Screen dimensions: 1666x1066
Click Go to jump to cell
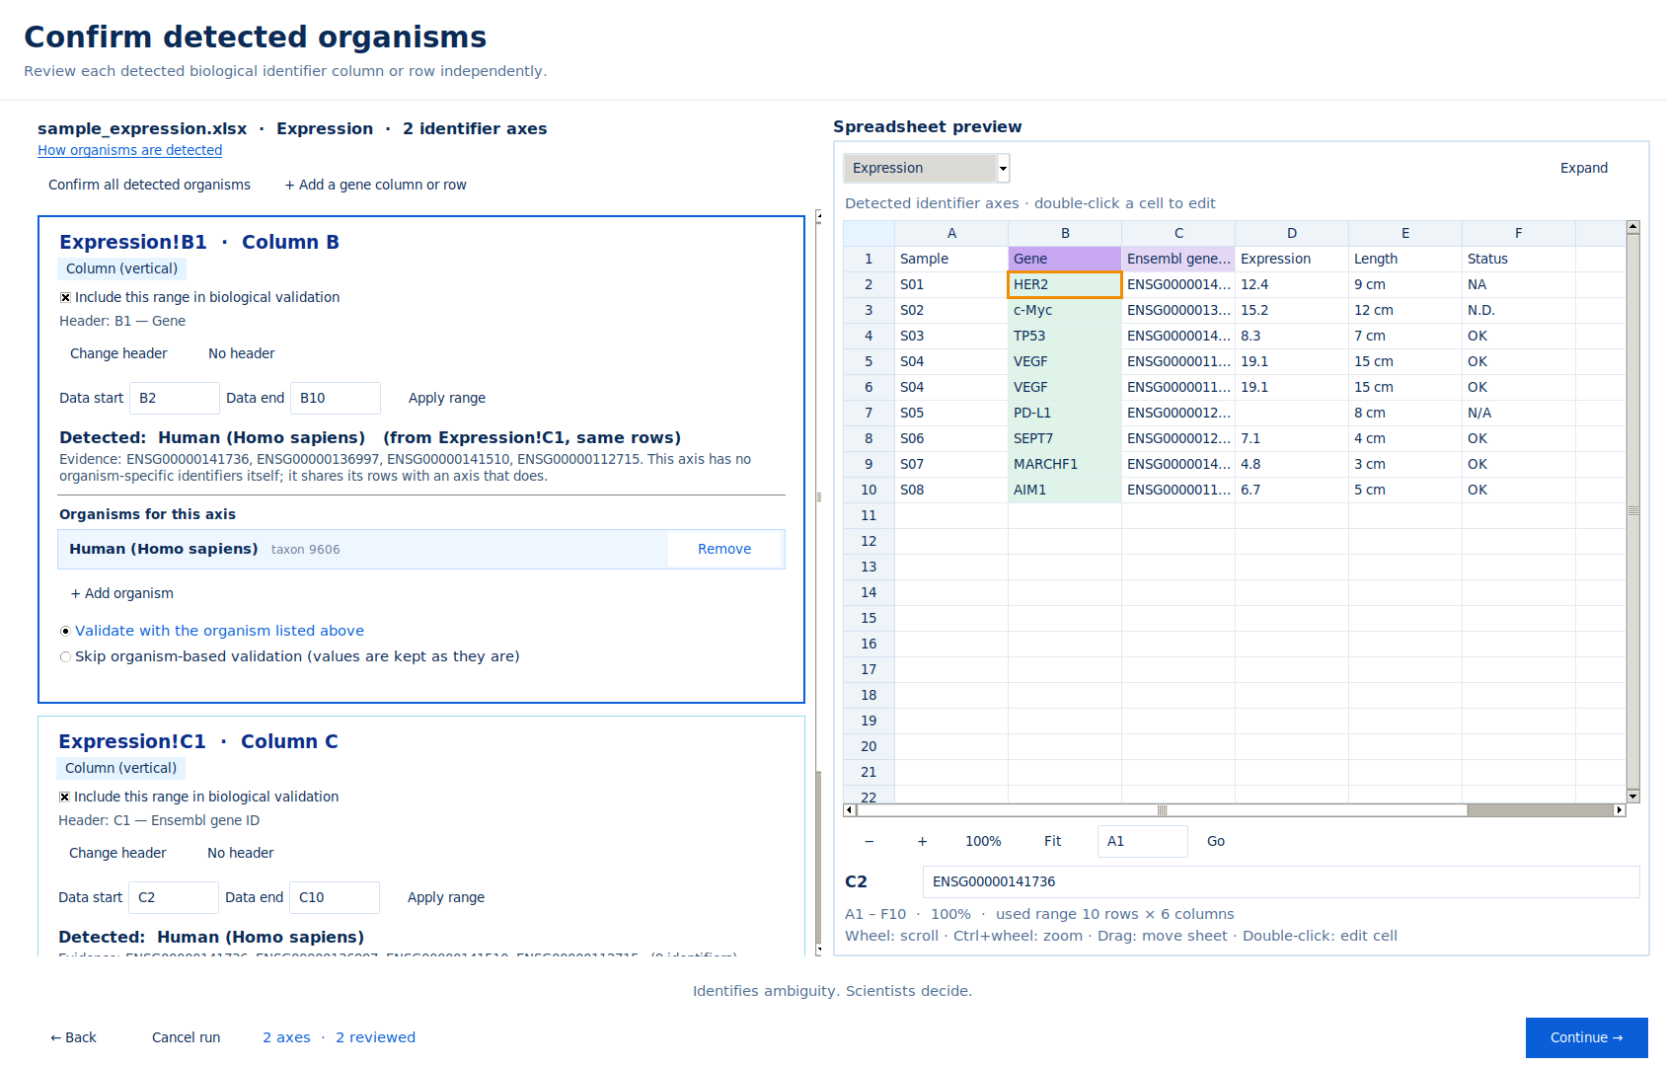(1216, 841)
